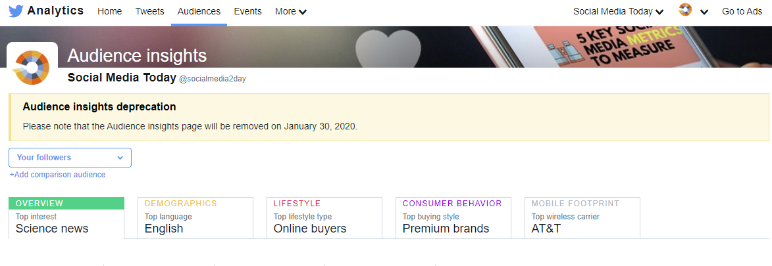The image size is (772, 266).
Task: Click the Analytics title text
Action: [x=55, y=11]
